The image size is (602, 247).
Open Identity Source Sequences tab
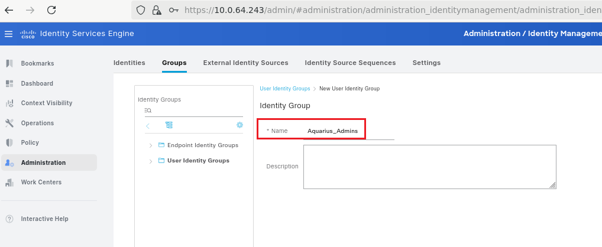click(x=350, y=63)
